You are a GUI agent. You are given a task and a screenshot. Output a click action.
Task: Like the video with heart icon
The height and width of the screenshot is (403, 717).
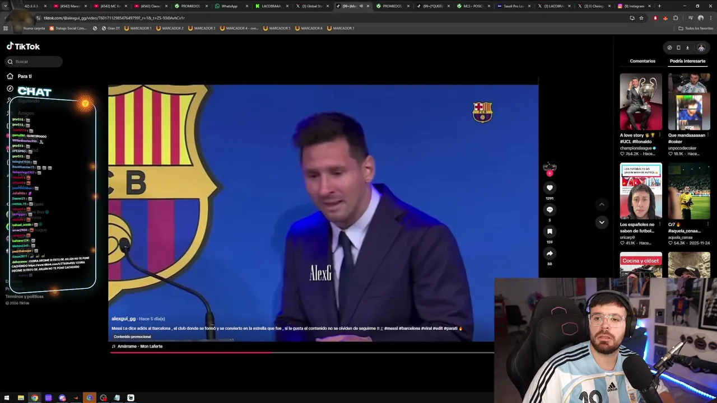point(550,188)
